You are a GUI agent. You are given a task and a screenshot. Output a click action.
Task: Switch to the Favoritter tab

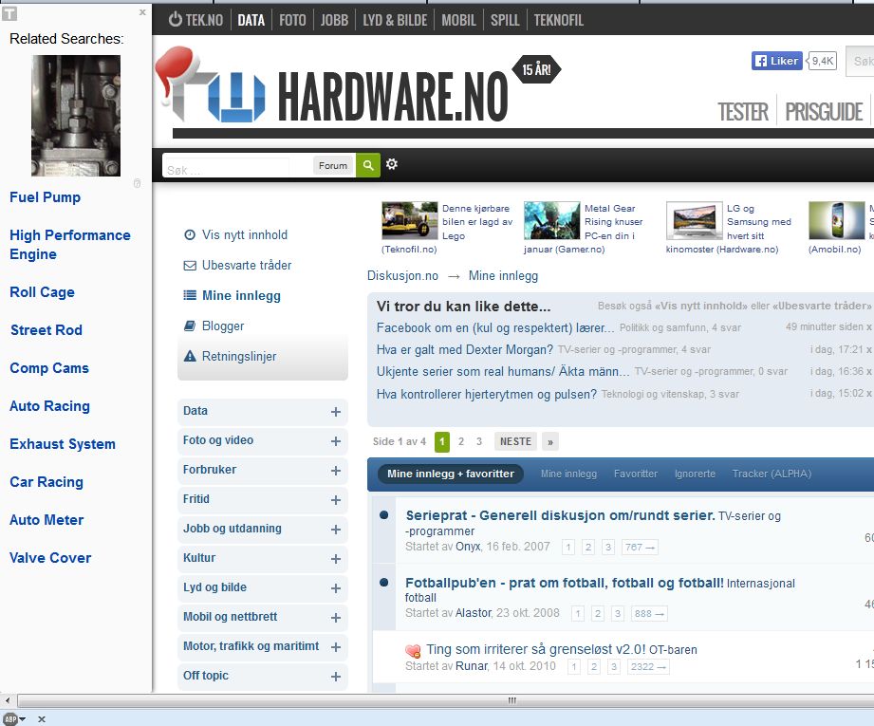[x=636, y=474]
